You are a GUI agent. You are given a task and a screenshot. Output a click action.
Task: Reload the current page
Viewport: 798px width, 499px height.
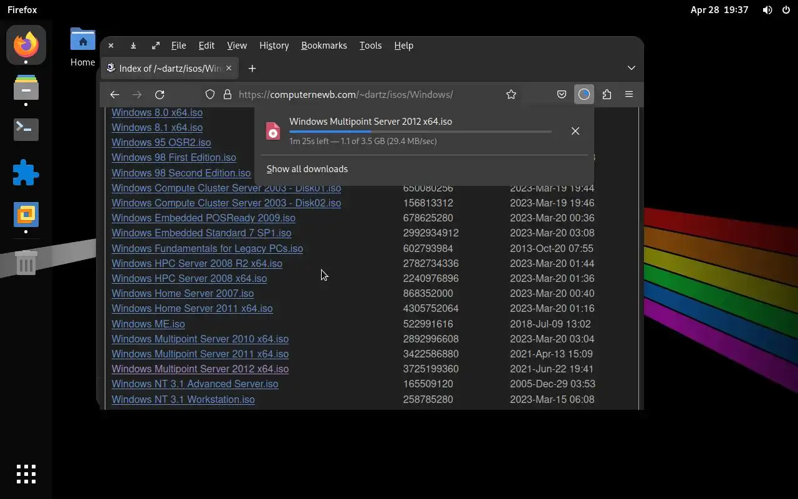[x=160, y=94]
